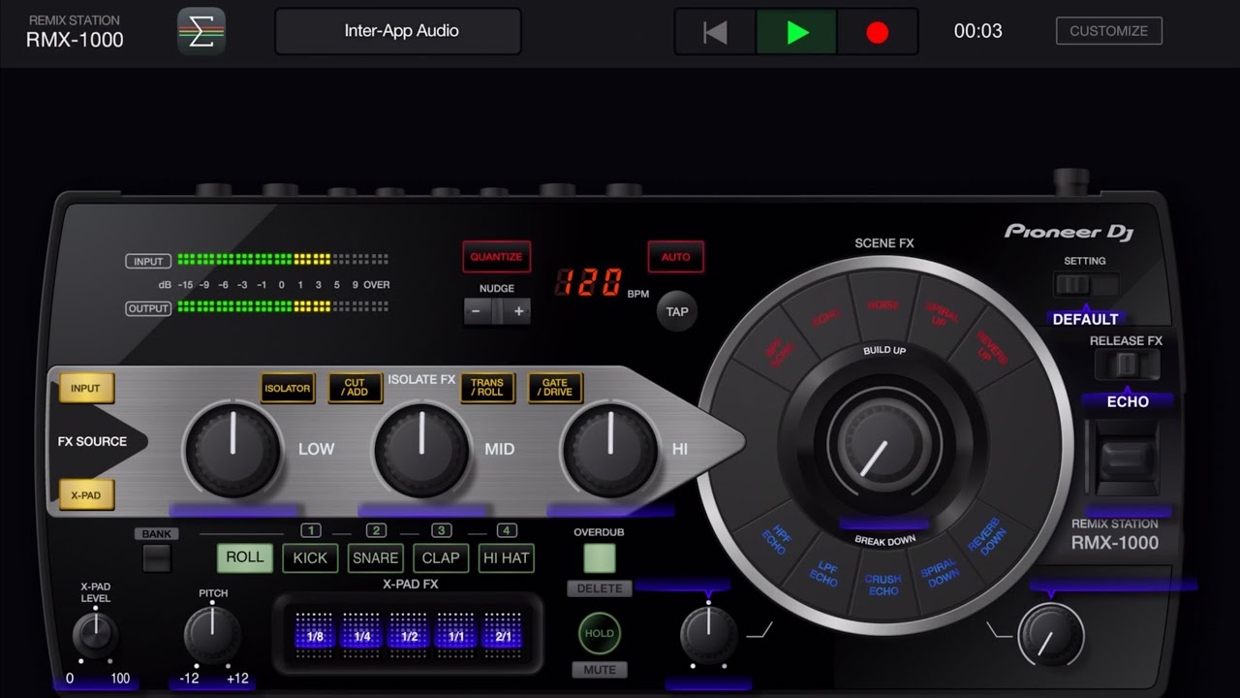Select the CRUSH ECHO break-down effect
Screen dimensions: 1240x698
(883, 586)
